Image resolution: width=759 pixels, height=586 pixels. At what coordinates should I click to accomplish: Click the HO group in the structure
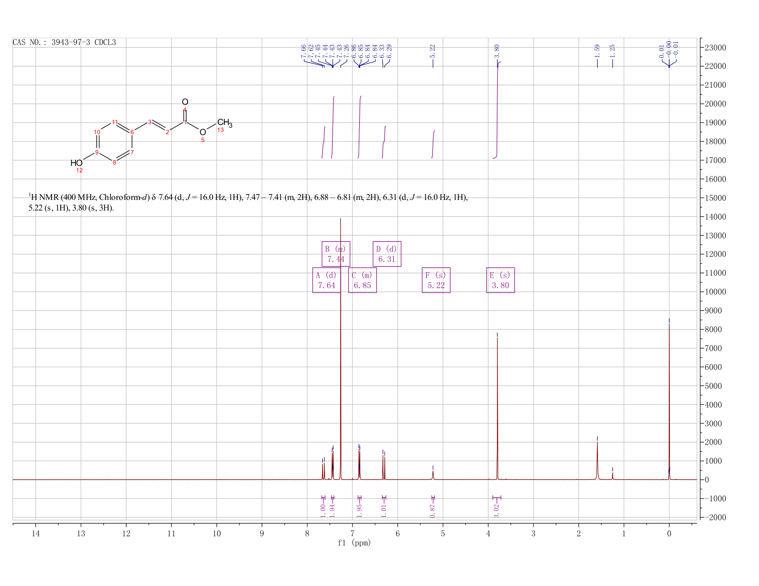(76, 163)
